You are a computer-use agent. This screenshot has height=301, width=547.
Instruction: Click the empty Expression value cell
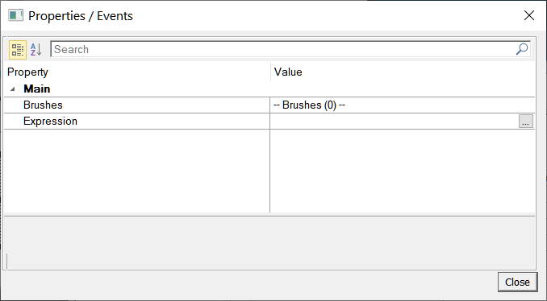click(x=395, y=121)
